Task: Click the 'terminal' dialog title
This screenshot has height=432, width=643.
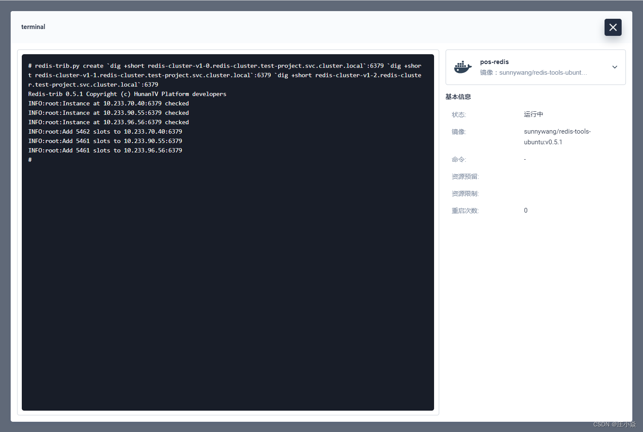Action: (33, 27)
